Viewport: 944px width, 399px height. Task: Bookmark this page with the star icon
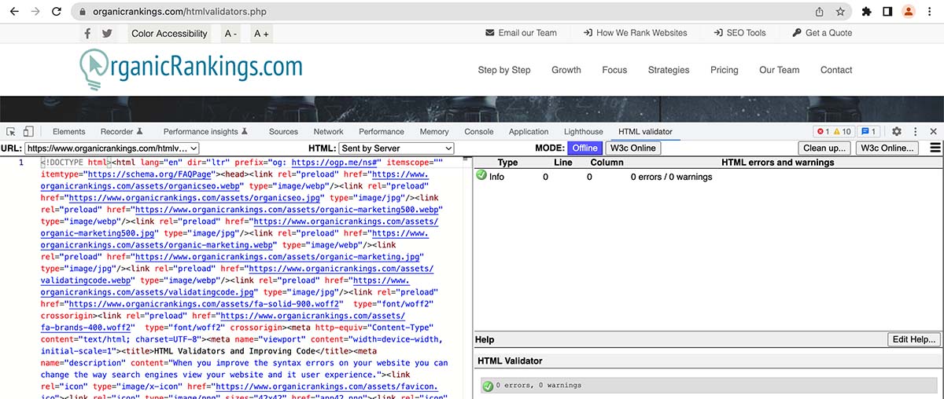[x=840, y=12]
